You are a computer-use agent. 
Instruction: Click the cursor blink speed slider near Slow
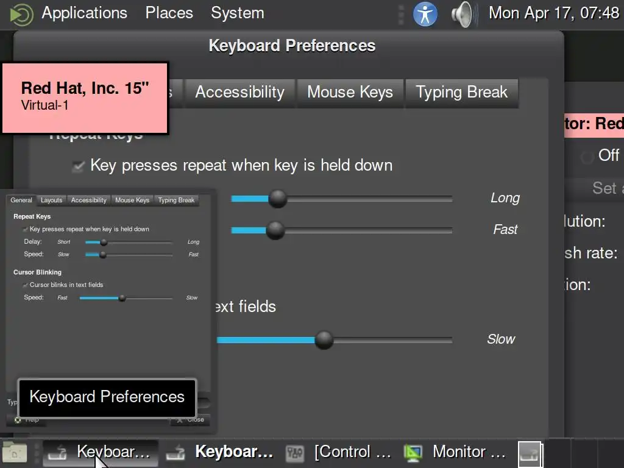click(427, 339)
